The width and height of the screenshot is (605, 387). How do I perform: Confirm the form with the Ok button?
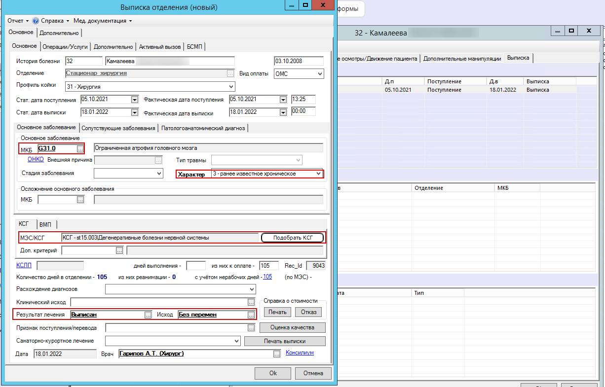273,373
